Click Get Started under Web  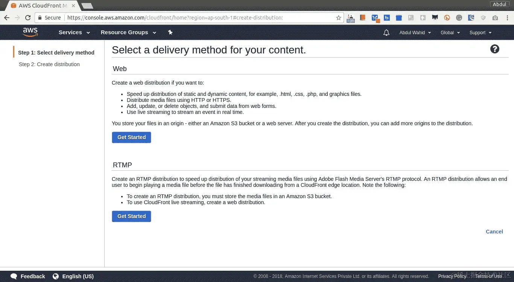point(131,137)
